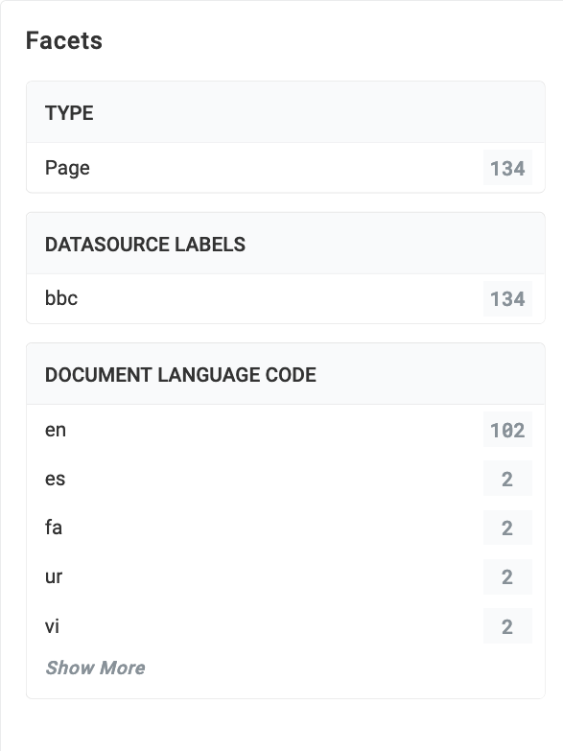The image size is (563, 751).
Task: Click the 134 count beside bbc
Action: [507, 299]
